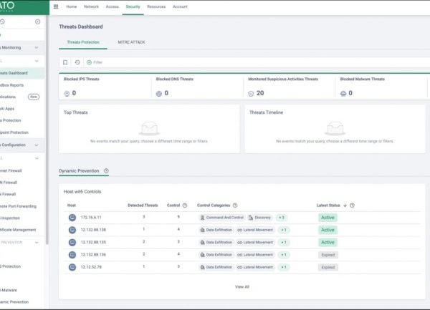Image resolution: width=430 pixels, height=310 pixels.
Task: Collapse the sidebar group above Threats Dashboard
Action: click(x=37, y=61)
